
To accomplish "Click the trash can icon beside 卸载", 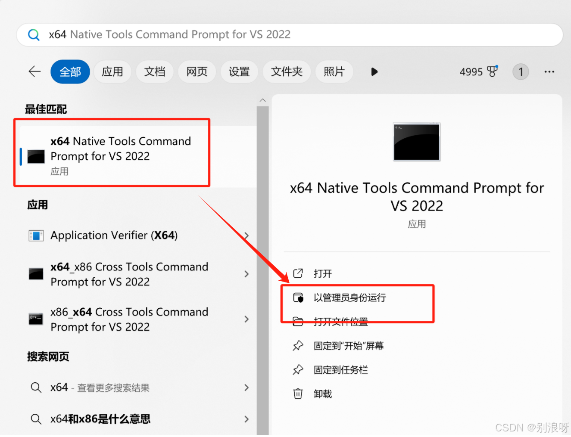I will pos(298,394).
